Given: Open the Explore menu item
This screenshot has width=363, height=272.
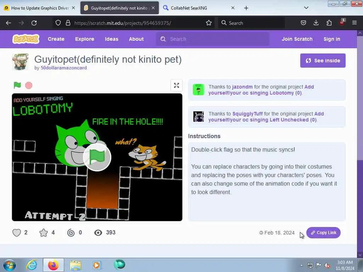Looking at the screenshot, I should (x=84, y=39).
